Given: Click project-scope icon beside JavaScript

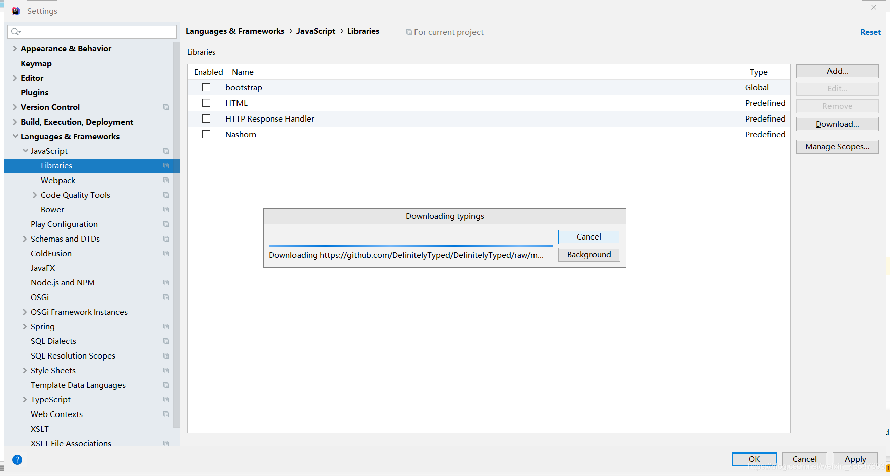Looking at the screenshot, I should [166, 151].
